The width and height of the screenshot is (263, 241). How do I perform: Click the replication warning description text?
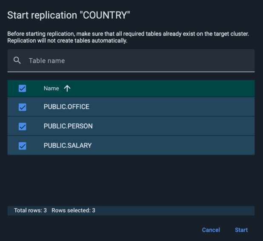click(128, 37)
